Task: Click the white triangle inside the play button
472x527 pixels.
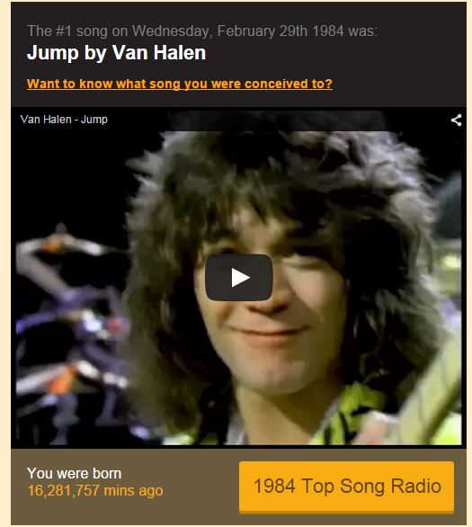Action: click(x=240, y=278)
